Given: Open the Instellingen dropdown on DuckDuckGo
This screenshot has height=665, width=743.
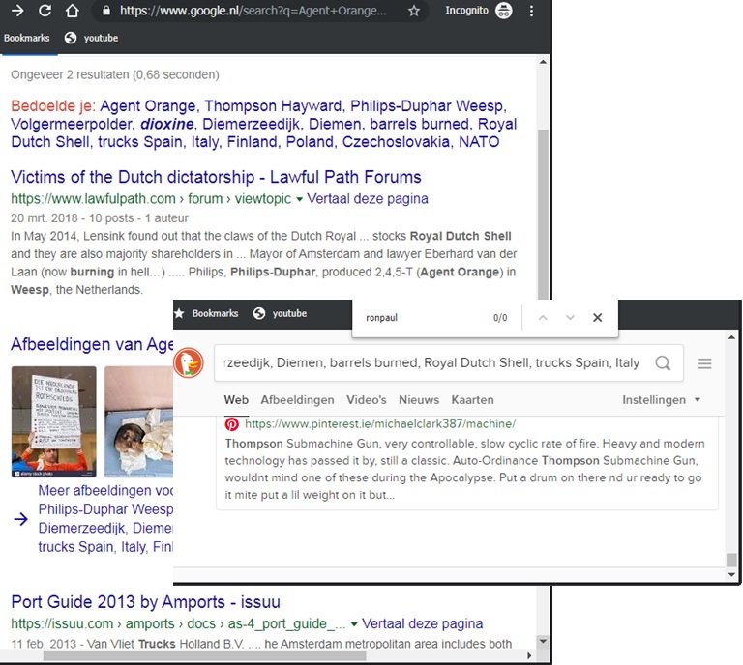Looking at the screenshot, I should pyautogui.click(x=661, y=400).
